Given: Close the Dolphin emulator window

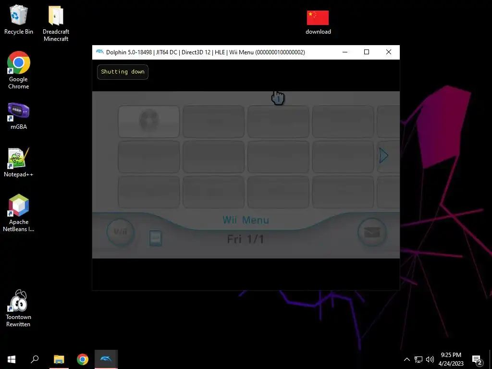Looking at the screenshot, I should pos(388,52).
